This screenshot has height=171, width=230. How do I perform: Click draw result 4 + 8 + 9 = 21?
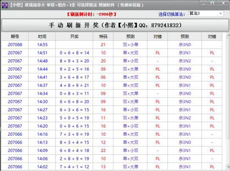click(74, 85)
